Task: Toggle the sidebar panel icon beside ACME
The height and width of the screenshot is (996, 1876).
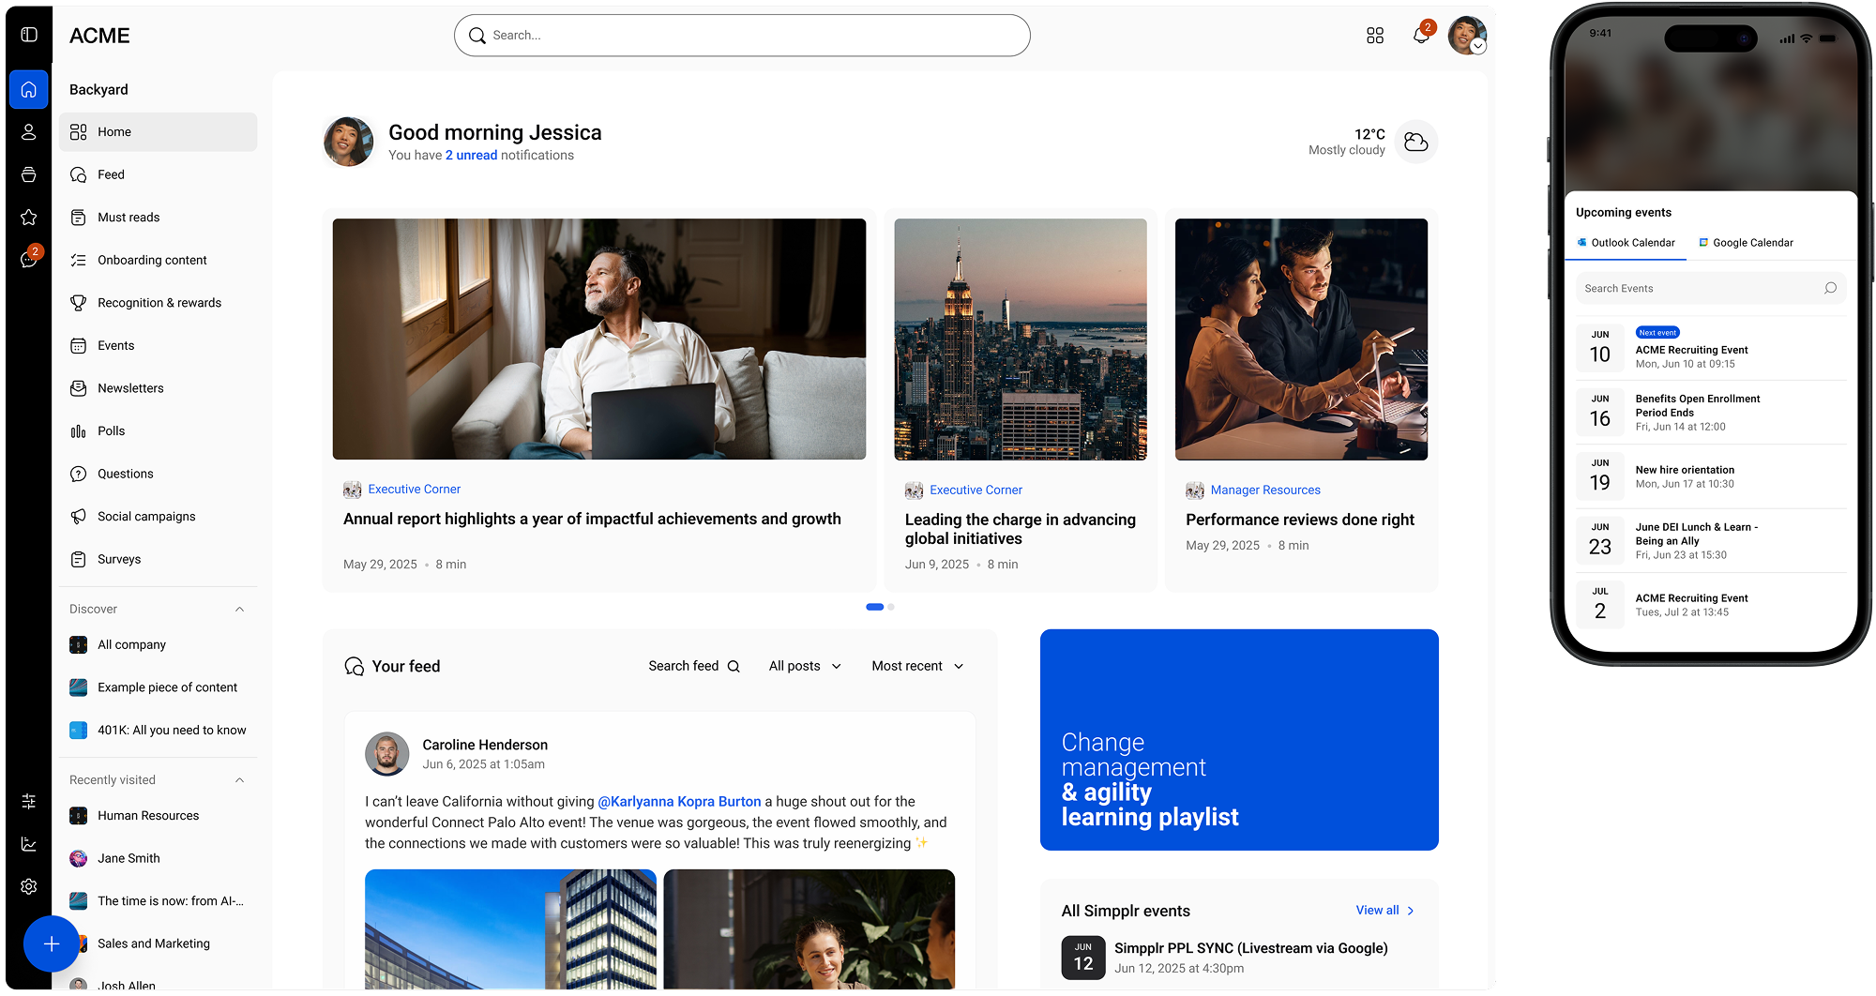Action: (29, 35)
